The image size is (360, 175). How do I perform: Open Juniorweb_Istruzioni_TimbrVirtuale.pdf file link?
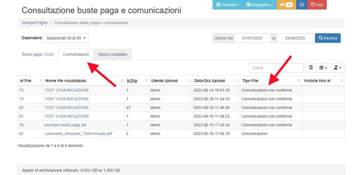click(x=78, y=134)
